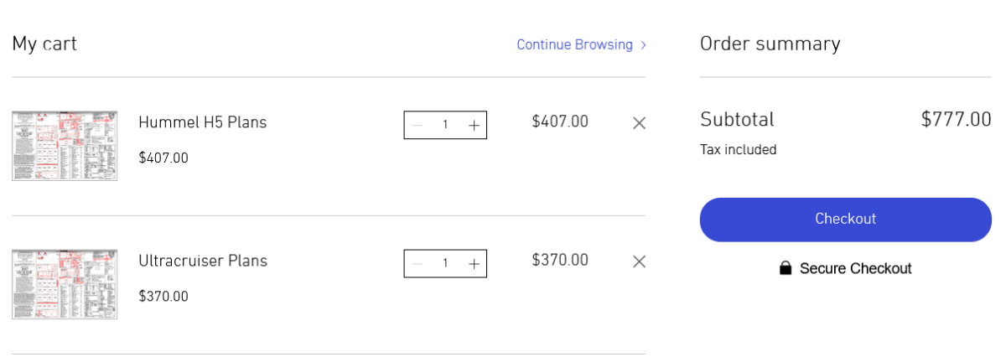
Task: Open the Ultracruiser Plans thumbnail image
Action: point(65,284)
